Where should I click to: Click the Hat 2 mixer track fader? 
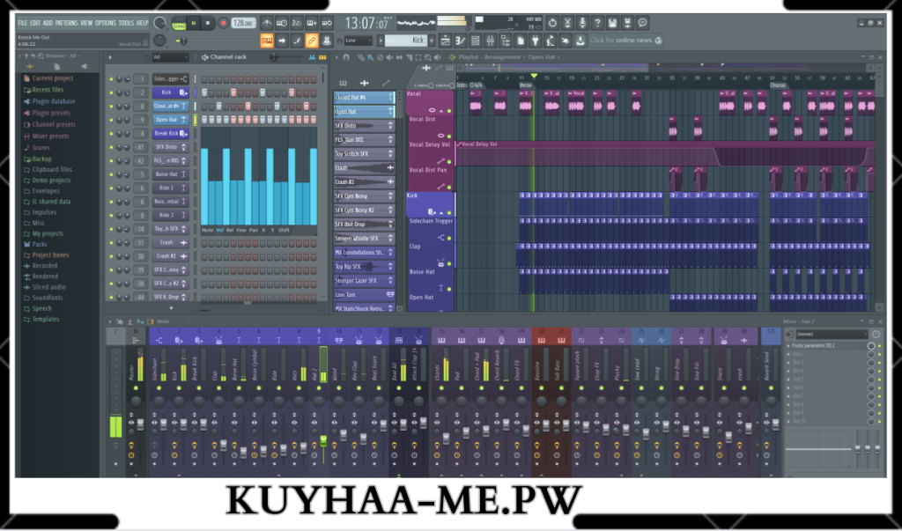point(323,442)
